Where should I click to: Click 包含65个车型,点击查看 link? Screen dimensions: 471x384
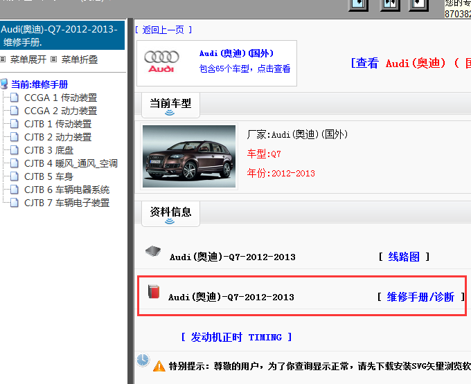(x=245, y=68)
